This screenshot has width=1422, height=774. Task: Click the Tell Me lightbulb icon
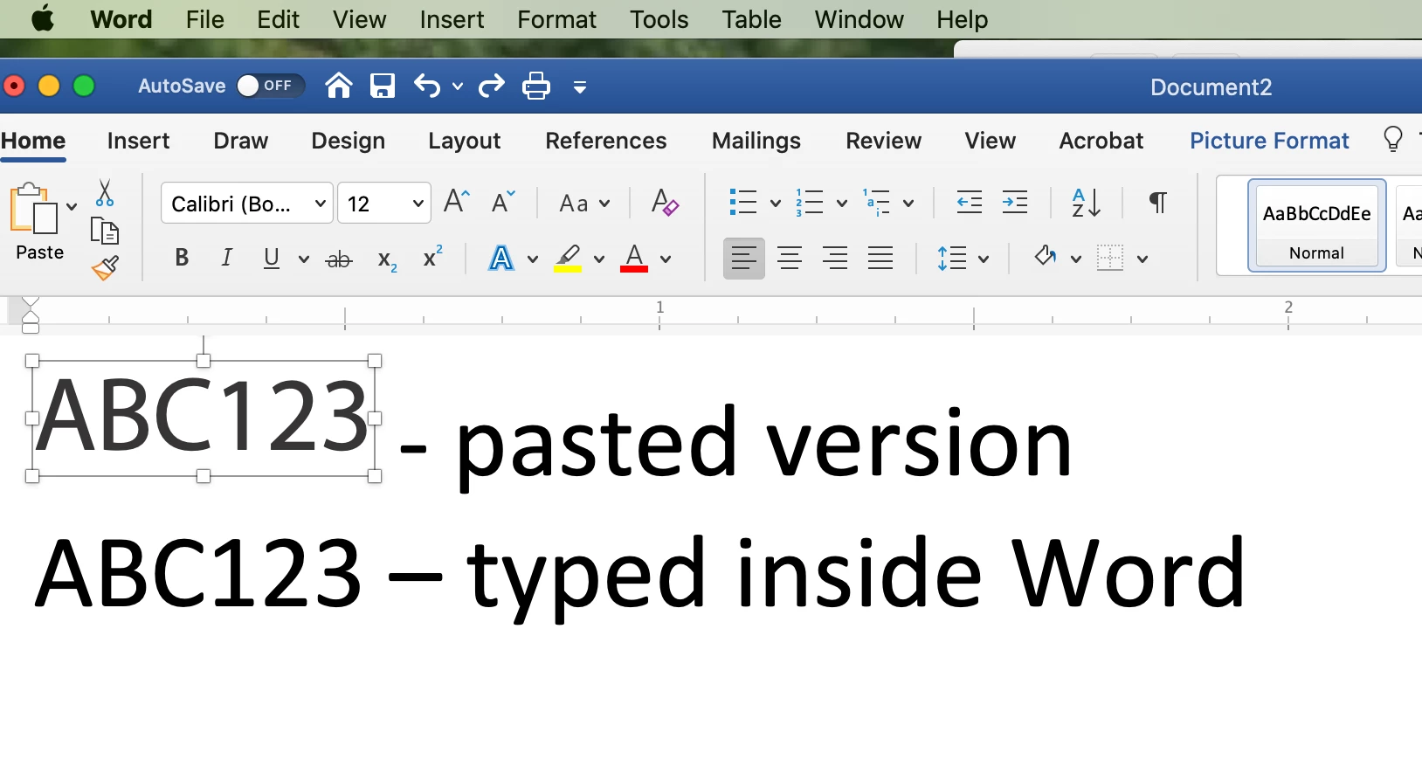(x=1393, y=139)
